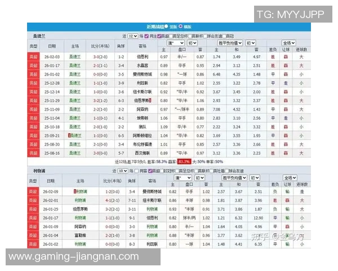Image resolution: width=338 pixels, height=271 pixels.
Task: Click the 角球 column header in 桑德兰 table
Action: 121,46
